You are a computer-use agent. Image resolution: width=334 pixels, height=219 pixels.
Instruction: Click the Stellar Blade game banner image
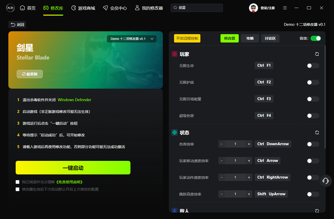[86, 60]
